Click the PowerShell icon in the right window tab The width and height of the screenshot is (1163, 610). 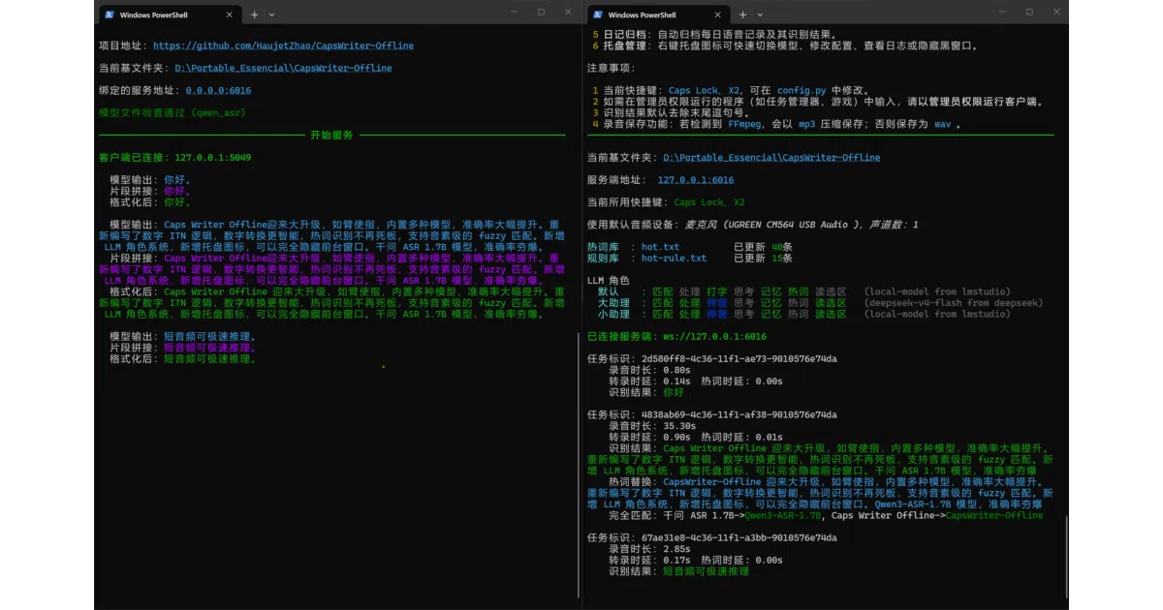tap(598, 15)
